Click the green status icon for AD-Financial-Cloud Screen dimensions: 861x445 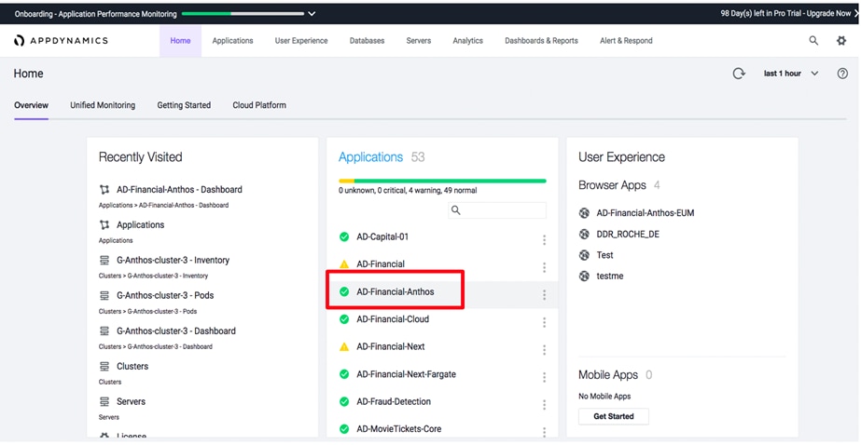[x=344, y=319]
